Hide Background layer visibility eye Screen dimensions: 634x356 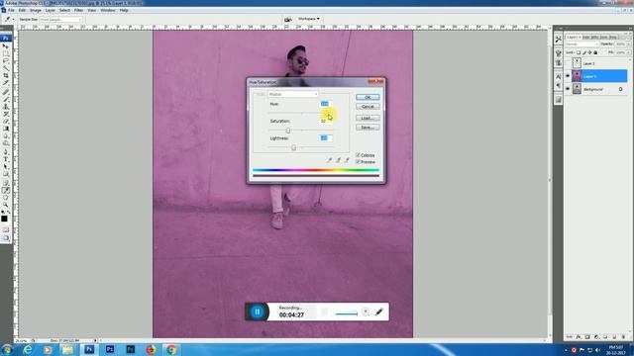click(568, 89)
